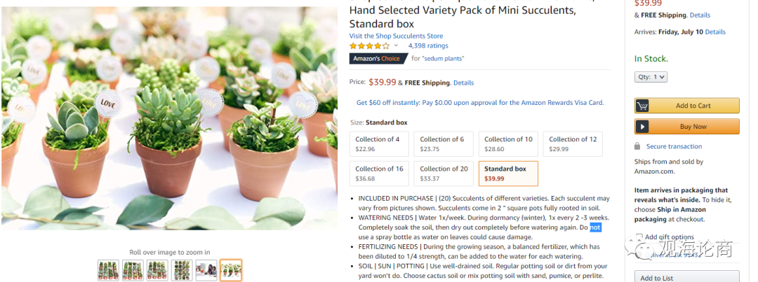Pick the Collection of 20 size option

tap(443, 173)
